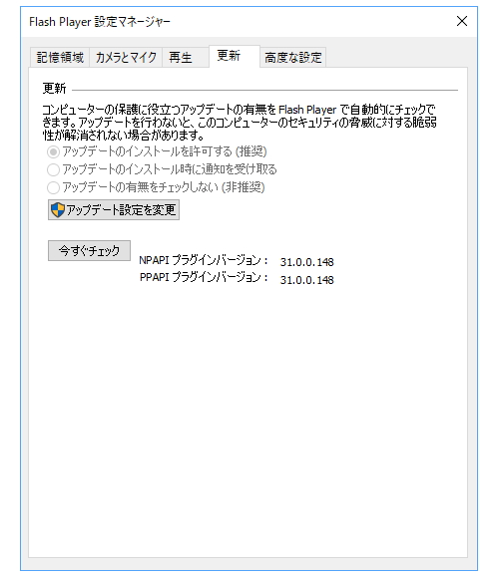Switch to the 記憶領域 tab
This screenshot has width=499, height=578.
pos(60,58)
